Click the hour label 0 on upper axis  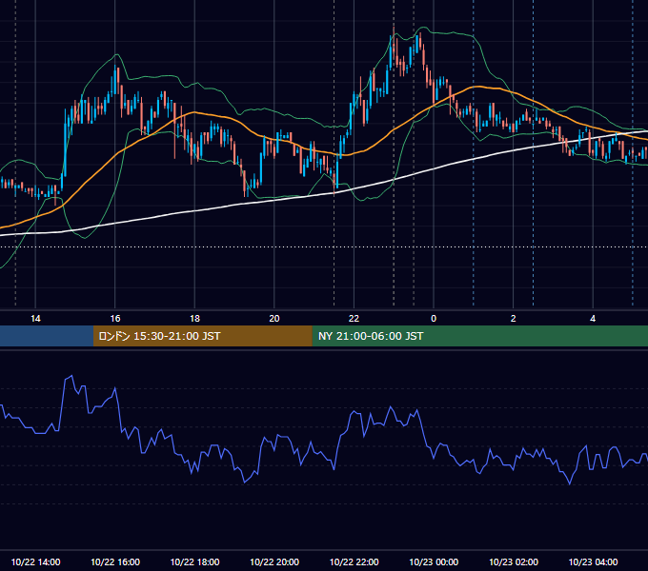click(x=434, y=319)
